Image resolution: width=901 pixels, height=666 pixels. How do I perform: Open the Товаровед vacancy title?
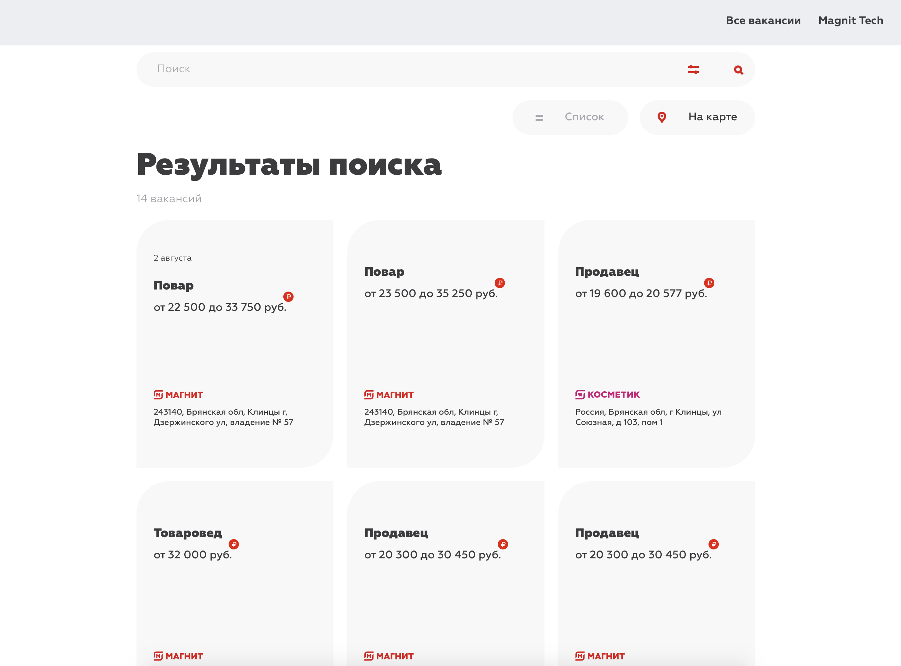(x=188, y=533)
